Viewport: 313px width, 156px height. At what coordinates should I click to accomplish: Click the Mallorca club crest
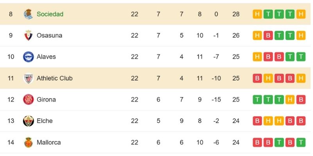(x=29, y=142)
